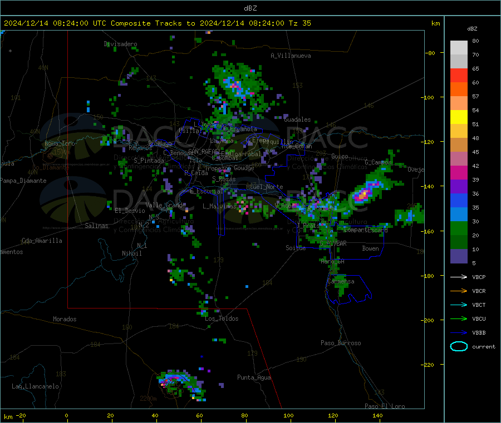
Task: Select the light gray 70-80 dBZ swatch
Action: pos(459,48)
